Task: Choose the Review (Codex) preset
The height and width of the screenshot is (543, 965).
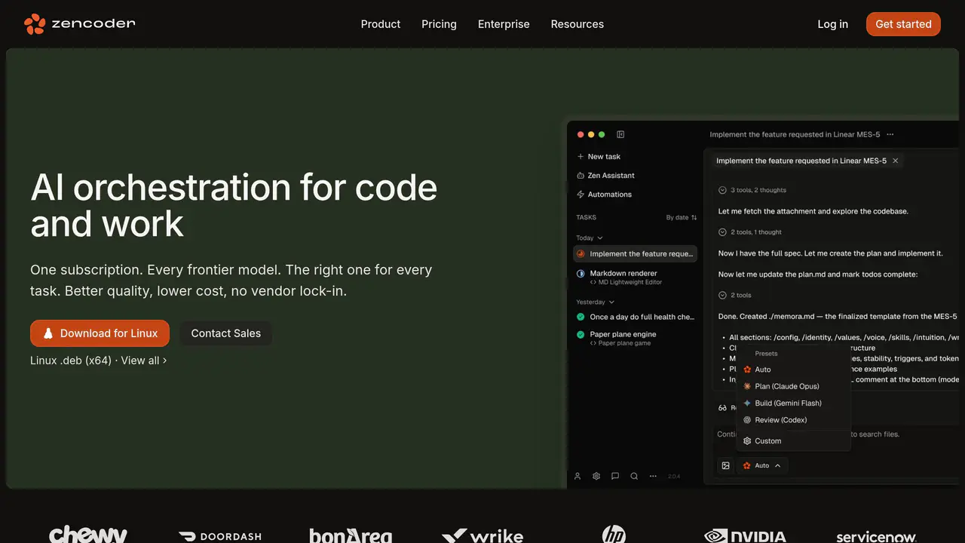Action: tap(794, 420)
